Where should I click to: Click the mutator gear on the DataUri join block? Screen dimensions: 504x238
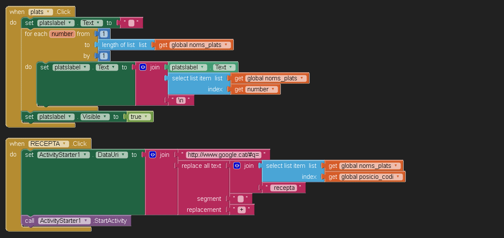tap(152, 155)
